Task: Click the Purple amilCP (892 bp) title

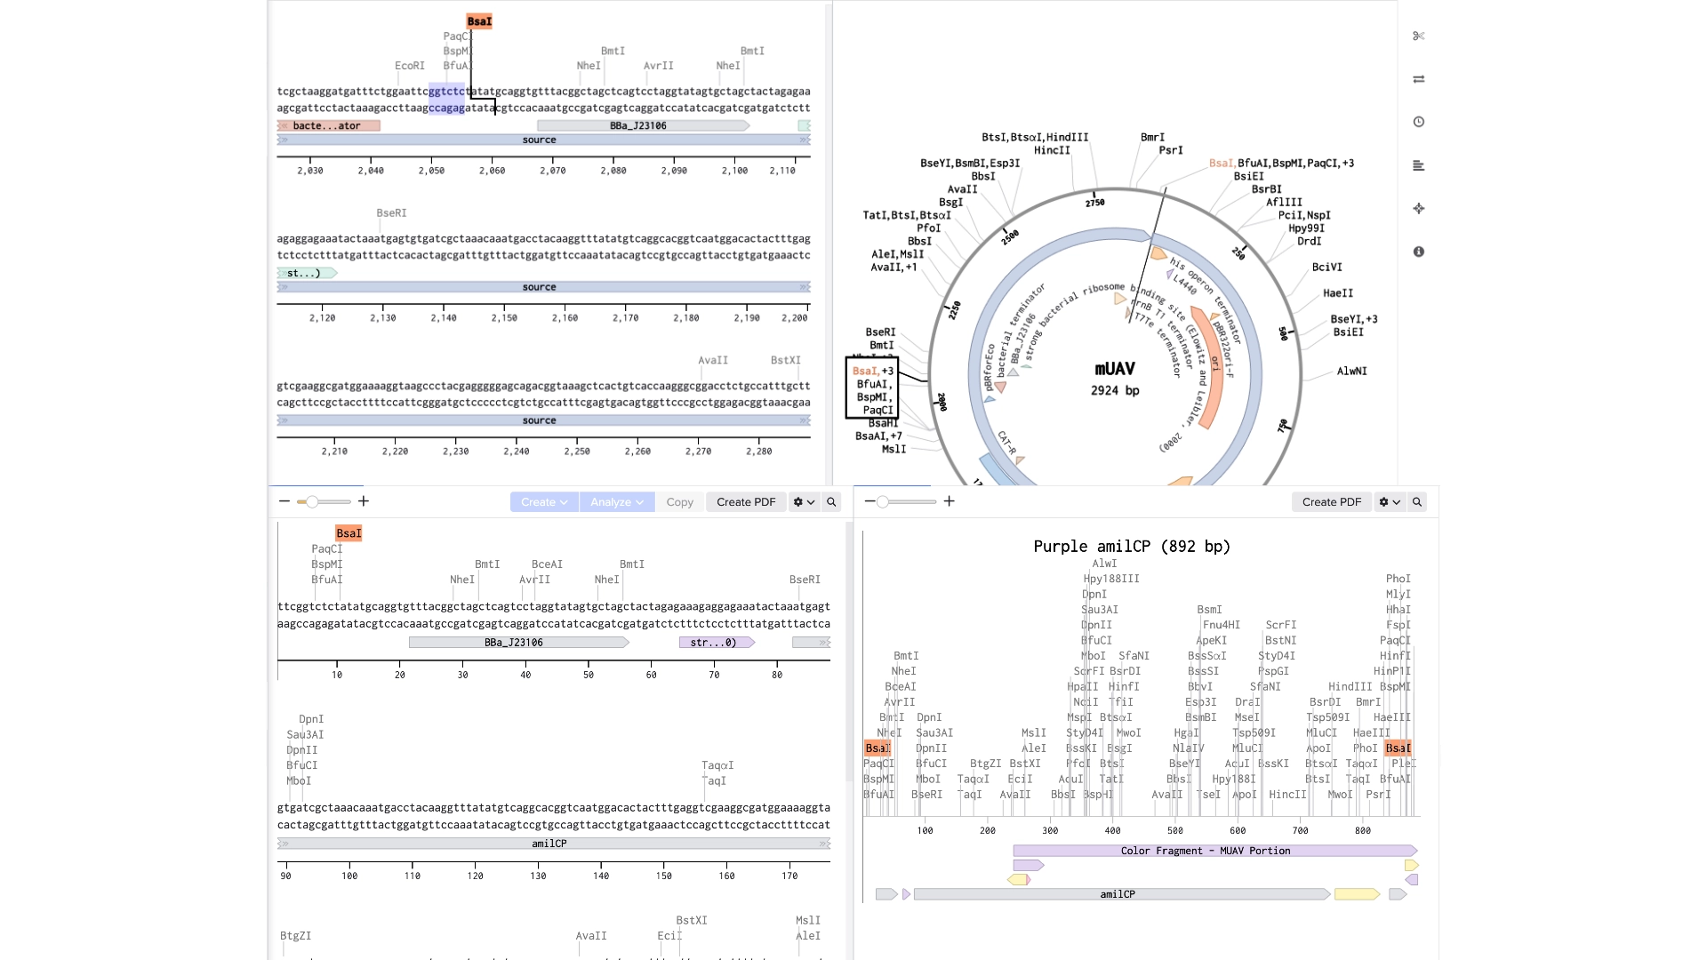Action: [1132, 547]
